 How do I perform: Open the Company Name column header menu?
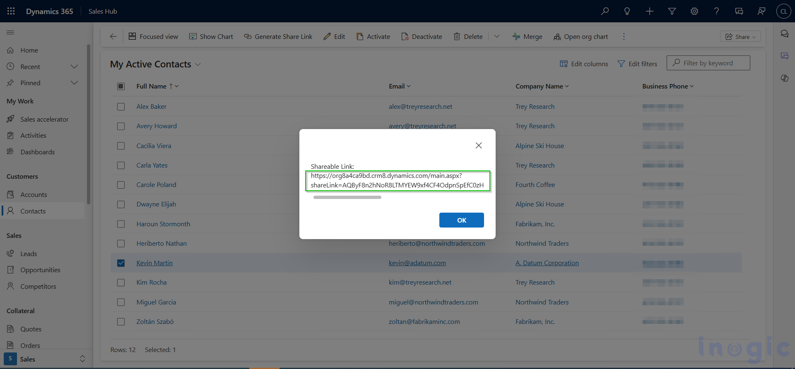click(542, 86)
